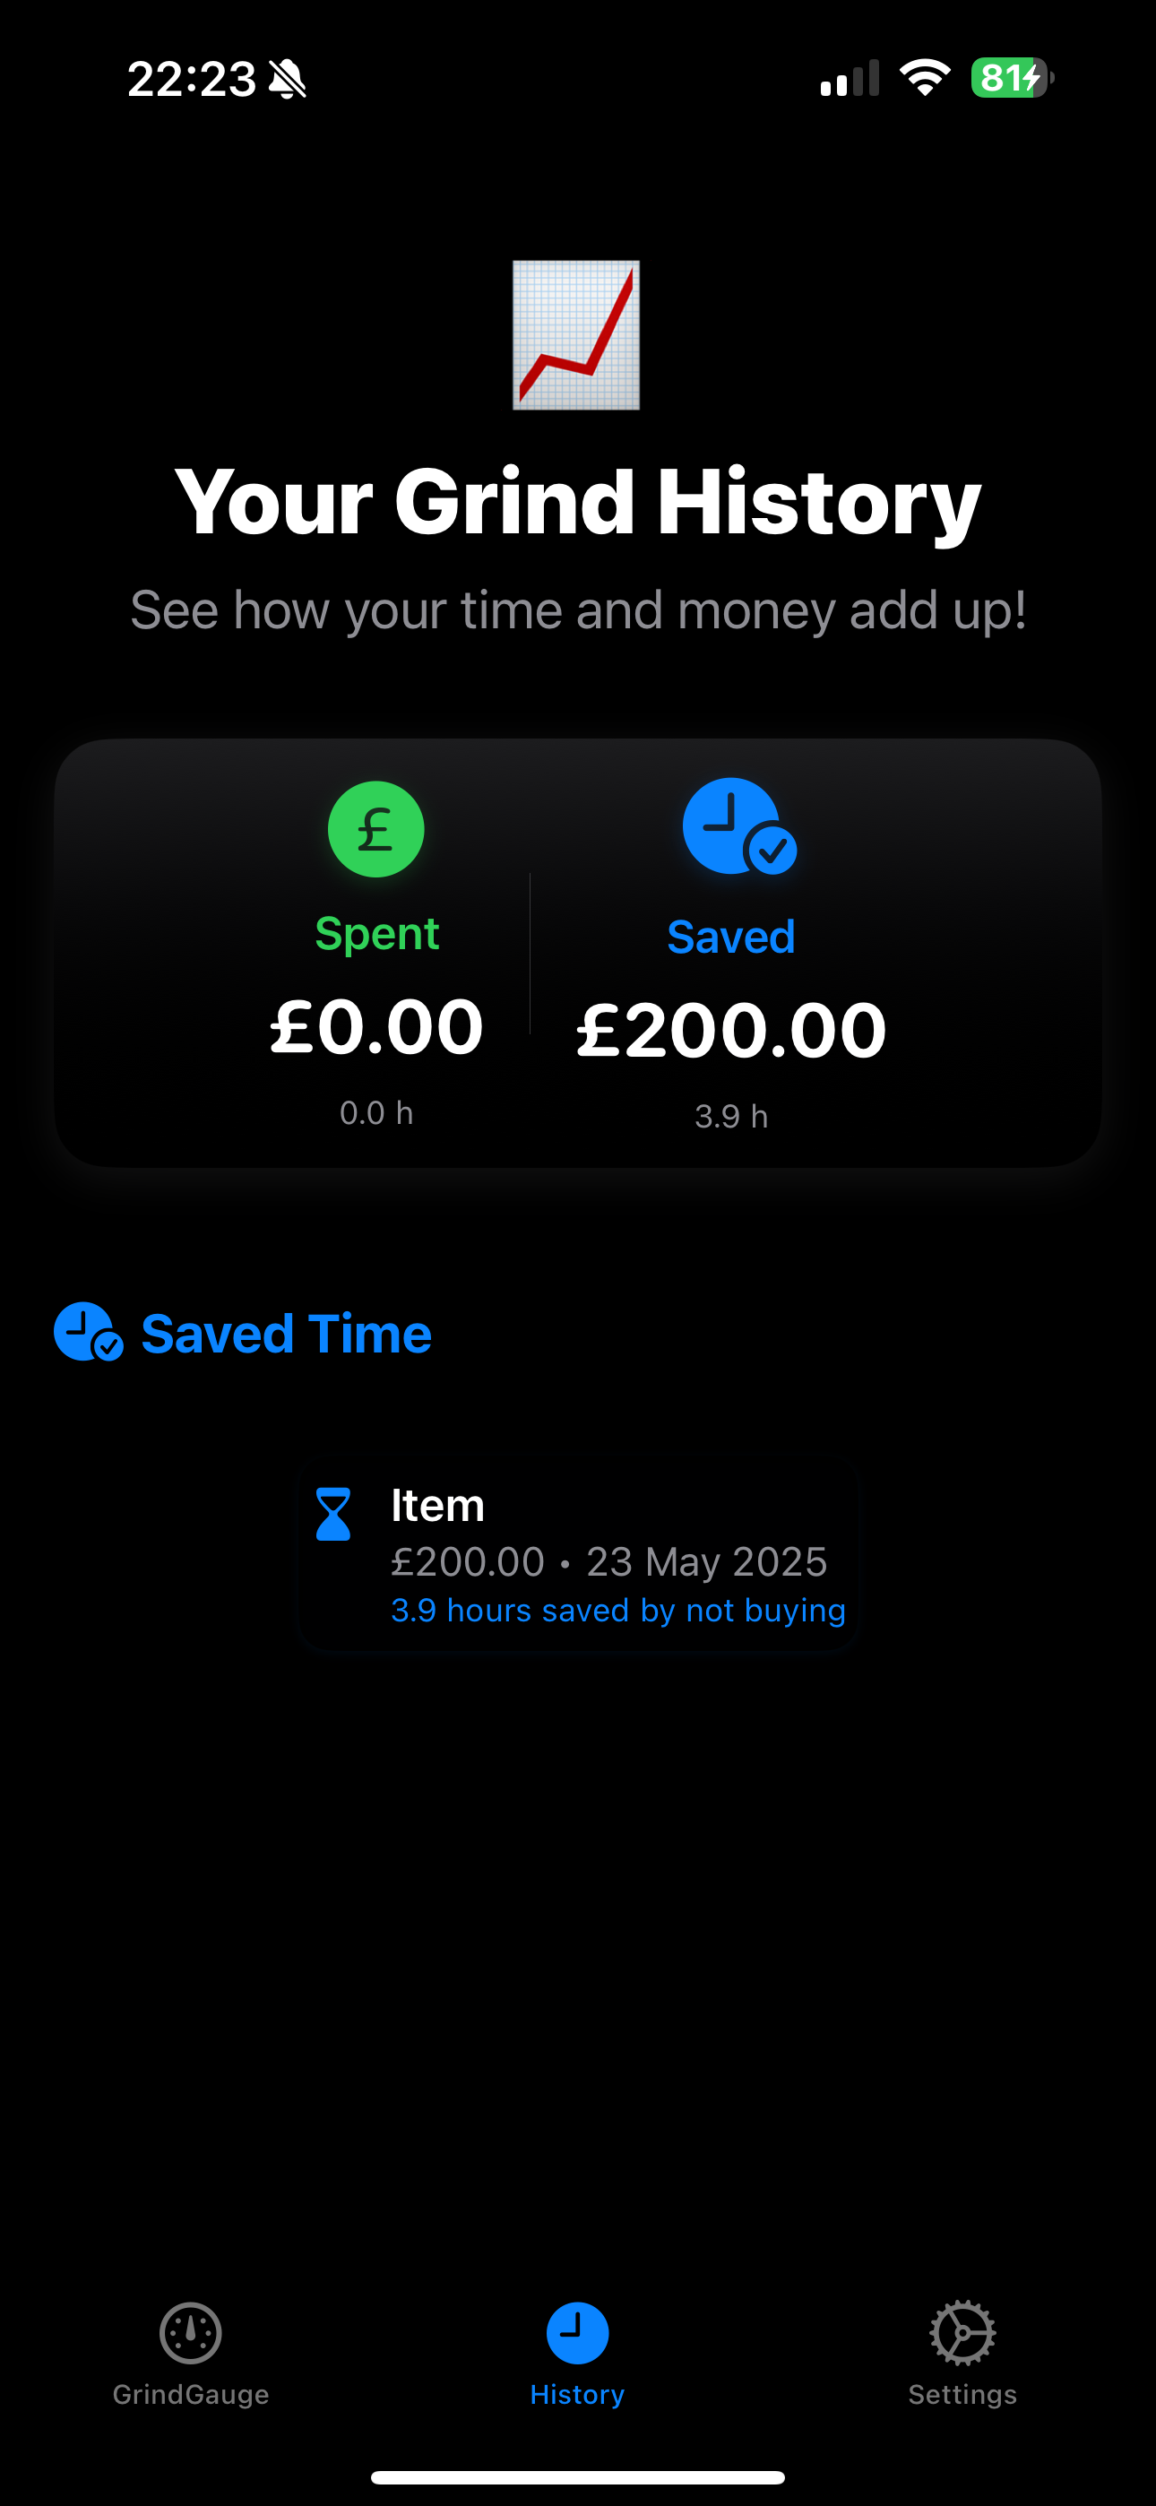Tap the GrindGauge gauge tab icon
This screenshot has height=2506, width=1156.
[191, 2333]
